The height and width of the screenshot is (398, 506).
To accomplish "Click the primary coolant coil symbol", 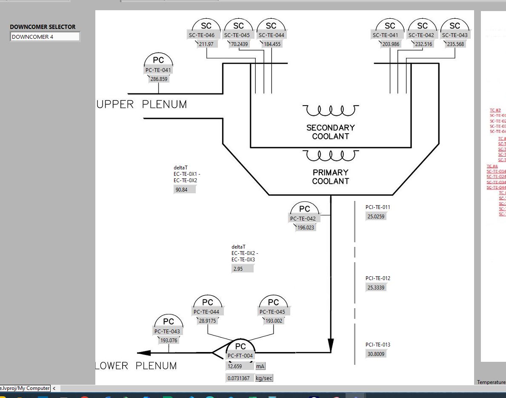I will (x=331, y=156).
